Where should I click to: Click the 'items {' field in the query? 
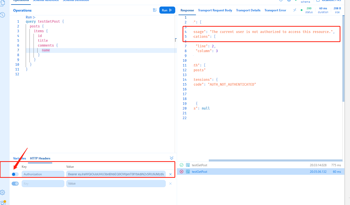click(41, 31)
